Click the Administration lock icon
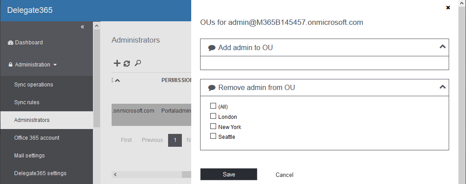The height and width of the screenshot is (184, 466). pos(11,65)
